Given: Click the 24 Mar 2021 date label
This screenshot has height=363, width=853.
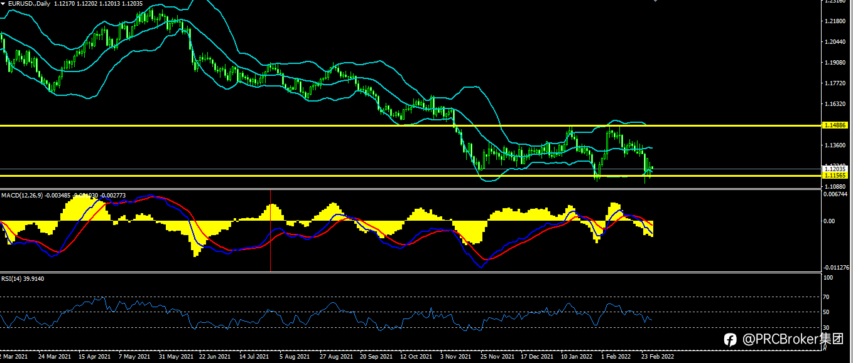Looking at the screenshot, I should pyautogui.click(x=54, y=357).
